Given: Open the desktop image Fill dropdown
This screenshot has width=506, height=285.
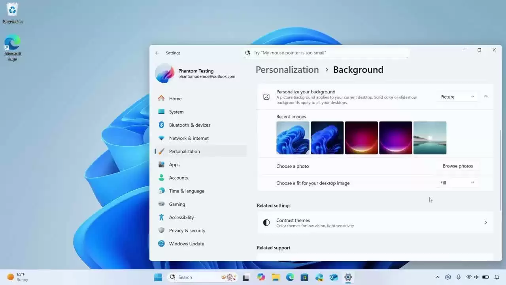Looking at the screenshot, I should pyautogui.click(x=457, y=183).
